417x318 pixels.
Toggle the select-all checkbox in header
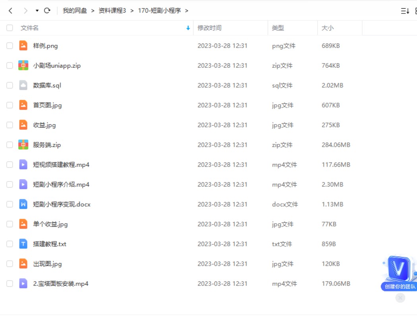[x=10, y=28]
